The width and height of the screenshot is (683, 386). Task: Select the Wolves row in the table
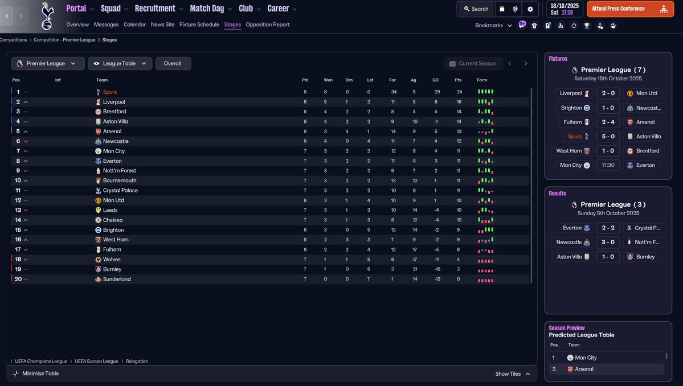coord(270,260)
